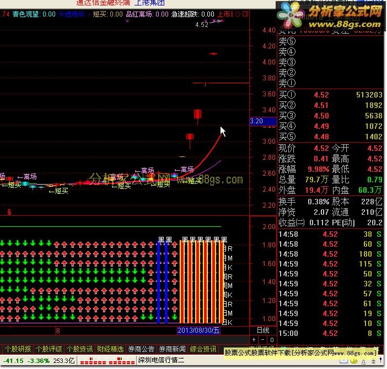Viewport: 387px width, 369px height.
Task: Click the -41.15 index change value
Action: point(13,361)
